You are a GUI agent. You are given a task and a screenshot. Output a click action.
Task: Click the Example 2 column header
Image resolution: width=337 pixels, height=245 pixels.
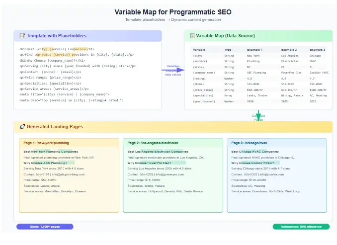click(289, 50)
